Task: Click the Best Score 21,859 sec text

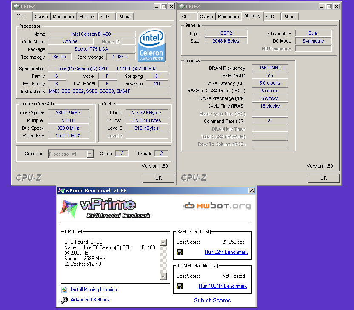Action: (234, 242)
